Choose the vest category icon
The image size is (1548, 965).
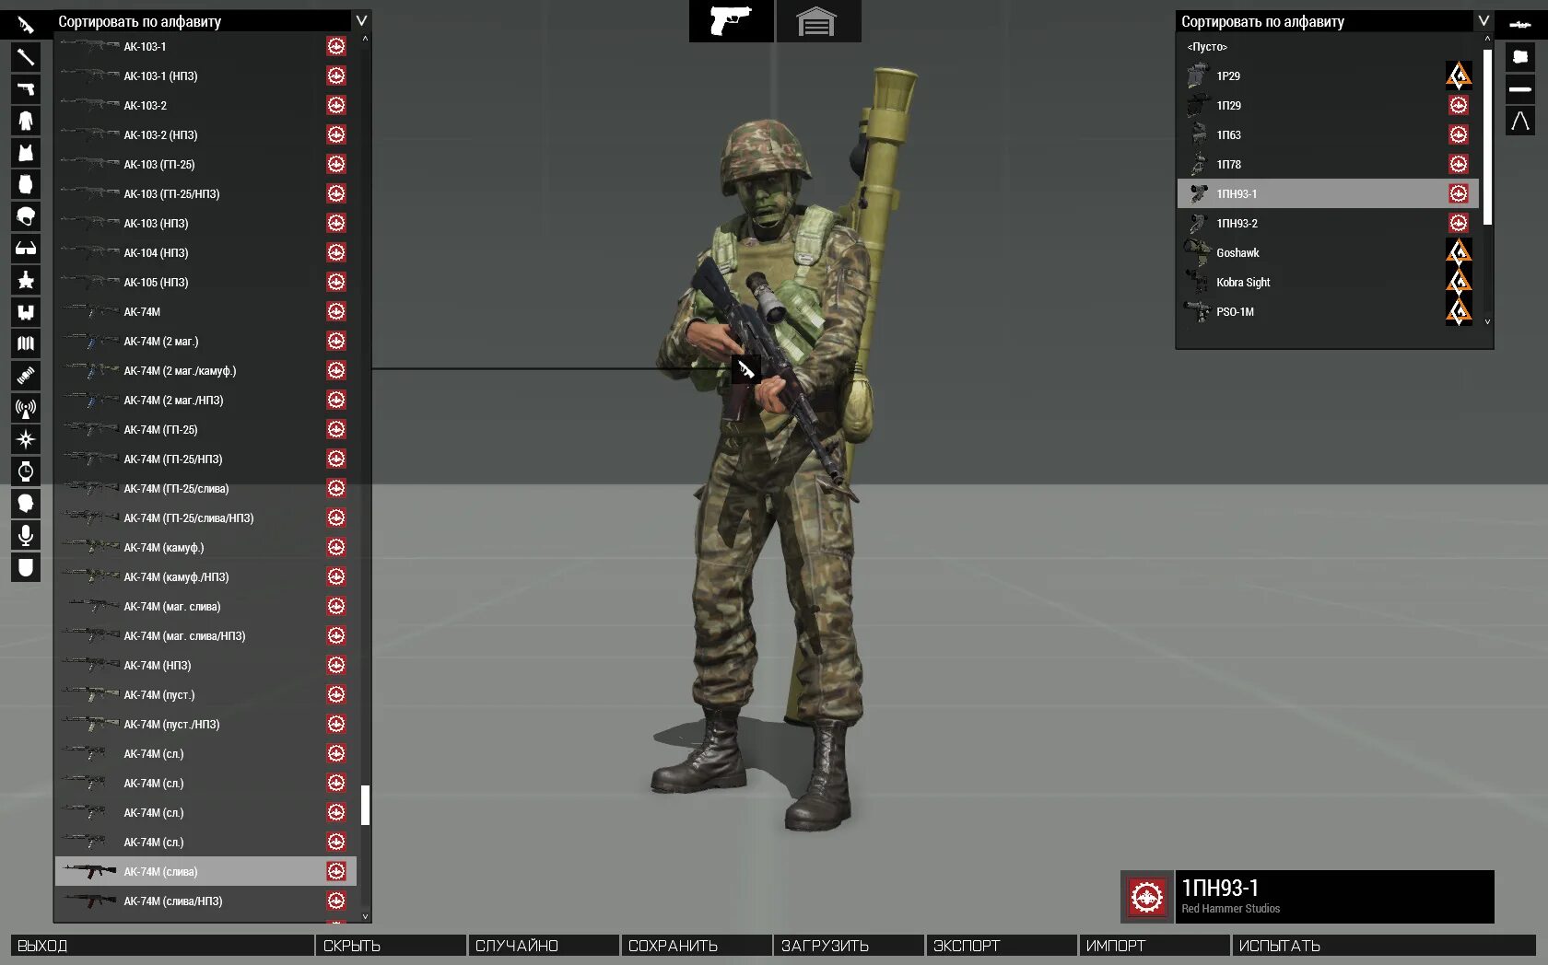(x=26, y=153)
